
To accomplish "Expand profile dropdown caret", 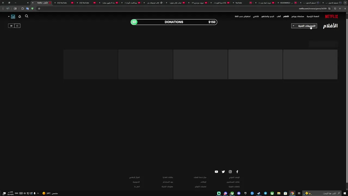I will pos(9,17).
